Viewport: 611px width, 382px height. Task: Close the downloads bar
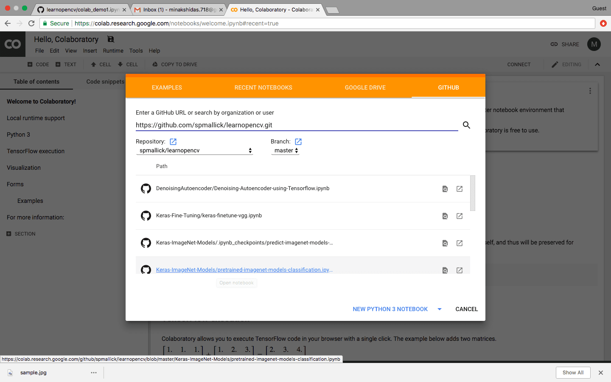(601, 373)
